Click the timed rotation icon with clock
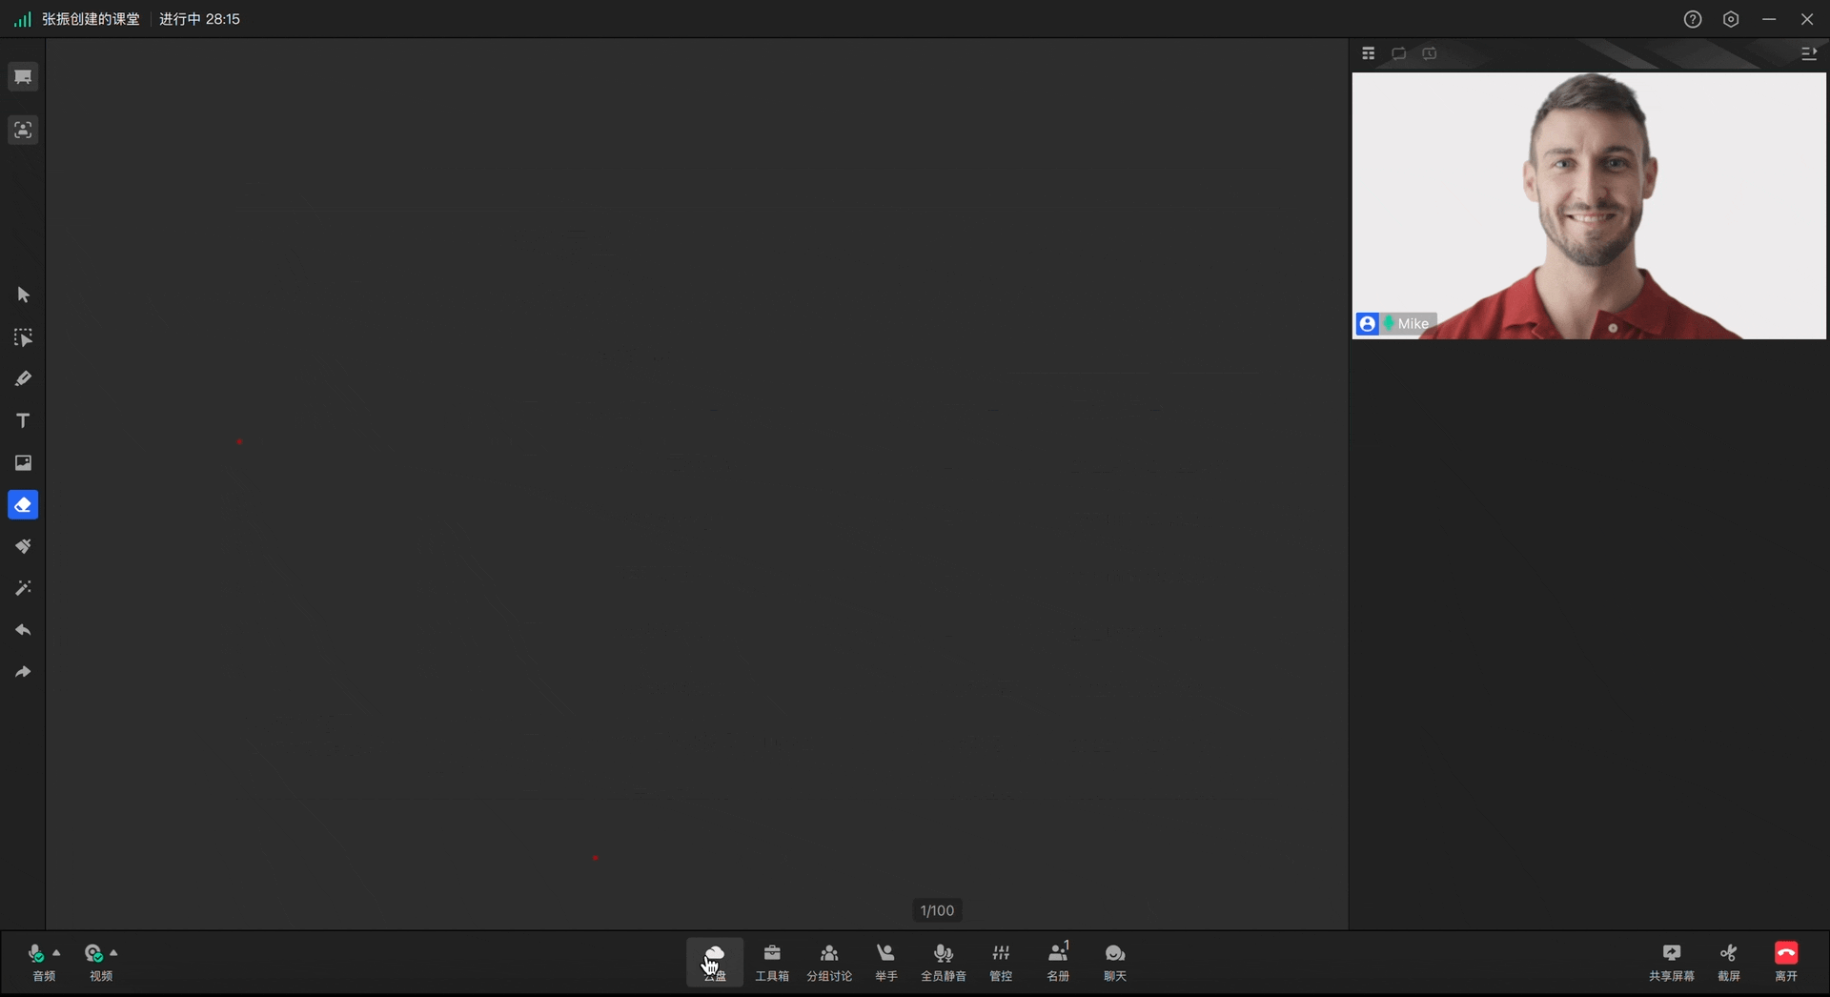Viewport: 1830px width, 997px height. pyautogui.click(x=1430, y=53)
